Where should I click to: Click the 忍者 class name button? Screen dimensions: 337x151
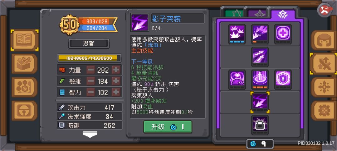89,43
